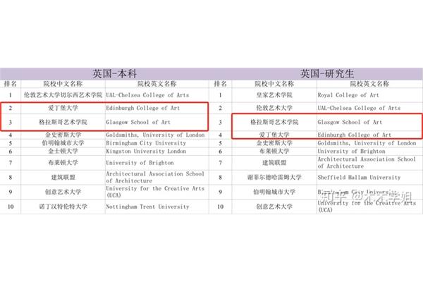The width and height of the screenshot is (423, 282).
Task: Click the 排名 header of 研究生 table
Action: pos(220,84)
